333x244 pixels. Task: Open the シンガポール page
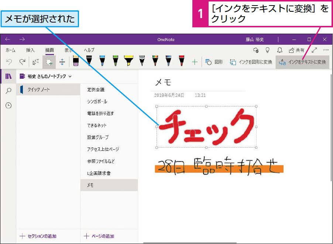pyautogui.click(x=109, y=101)
